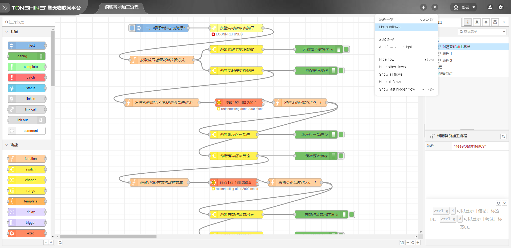This screenshot has height=248, width=511.
Task: Open the user account icon
Action: click(490, 7)
